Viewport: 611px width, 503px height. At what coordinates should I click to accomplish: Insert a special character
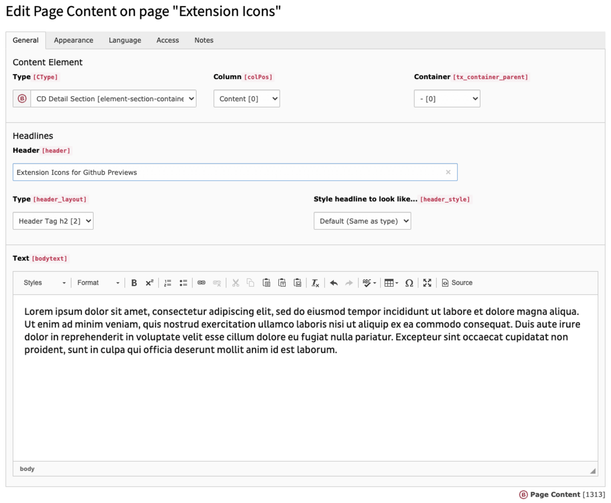click(409, 283)
